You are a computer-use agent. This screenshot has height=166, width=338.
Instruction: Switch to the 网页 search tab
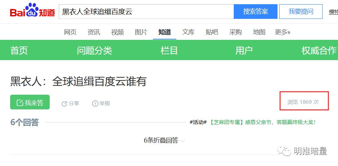coord(70,32)
